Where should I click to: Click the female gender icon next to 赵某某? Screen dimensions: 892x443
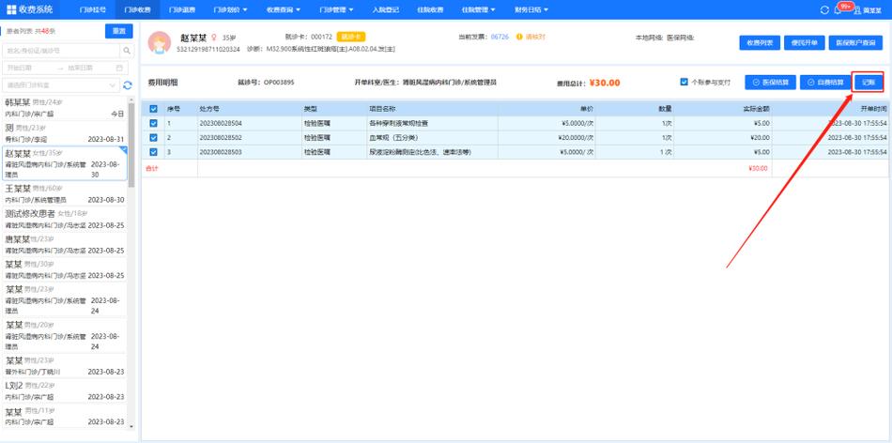tap(214, 38)
